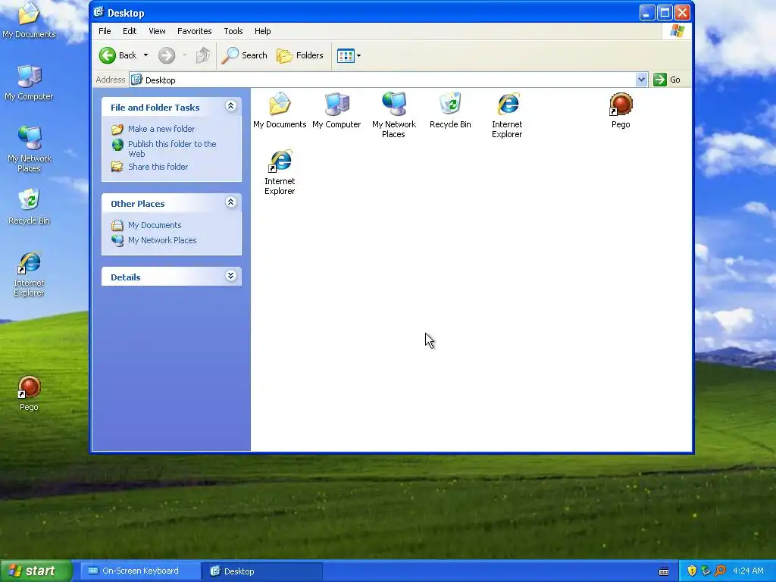Click the Desktop taskbar button
The width and height of the screenshot is (776, 582).
coord(261,571)
